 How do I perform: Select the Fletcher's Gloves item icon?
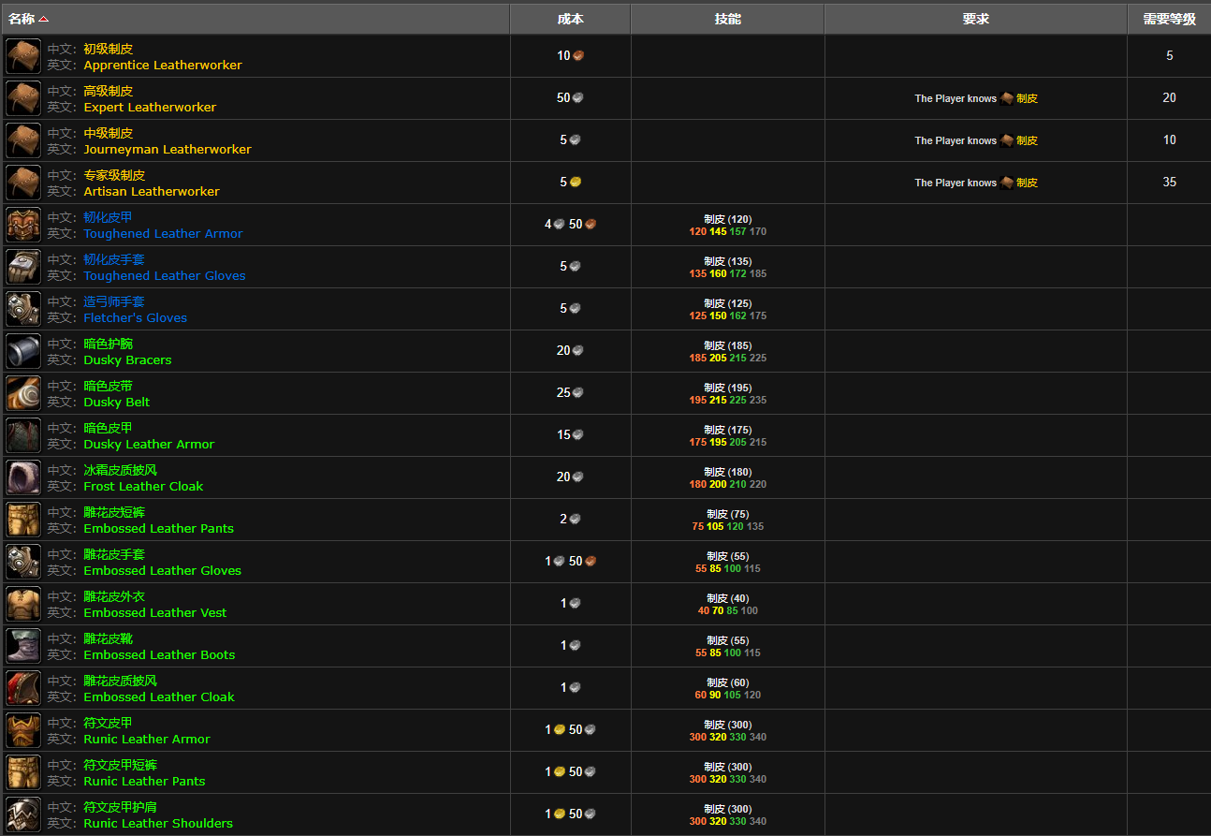tap(23, 309)
